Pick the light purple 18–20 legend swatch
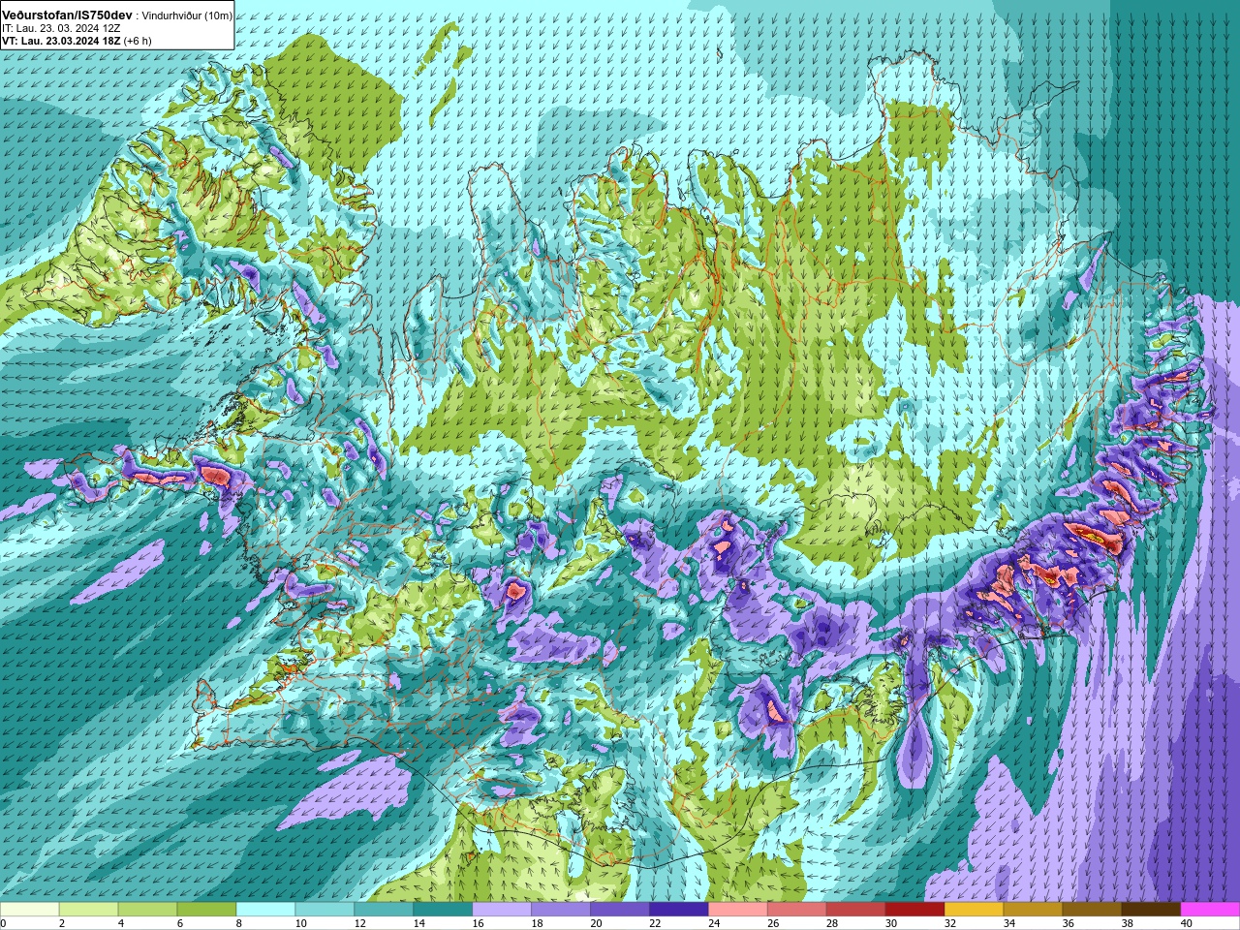The height and width of the screenshot is (930, 1240). pyautogui.click(x=561, y=910)
